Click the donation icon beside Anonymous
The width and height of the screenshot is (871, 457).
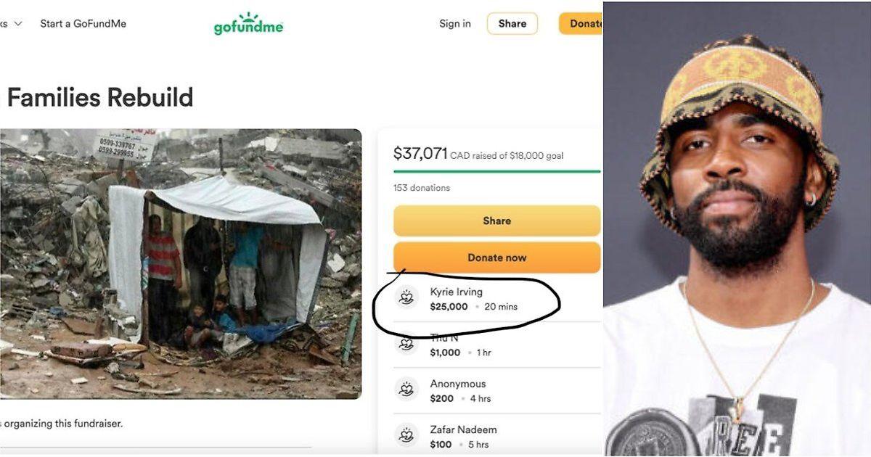tap(406, 390)
